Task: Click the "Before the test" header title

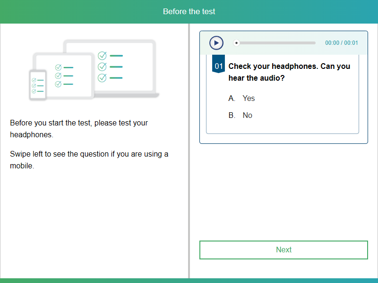Action: click(x=189, y=11)
